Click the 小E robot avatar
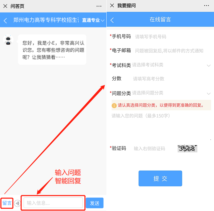The height and width of the screenshot is (211, 214). click(8, 40)
